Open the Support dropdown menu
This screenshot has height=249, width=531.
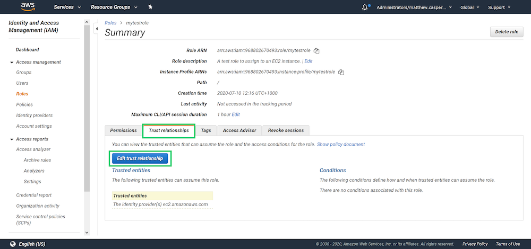(x=499, y=7)
